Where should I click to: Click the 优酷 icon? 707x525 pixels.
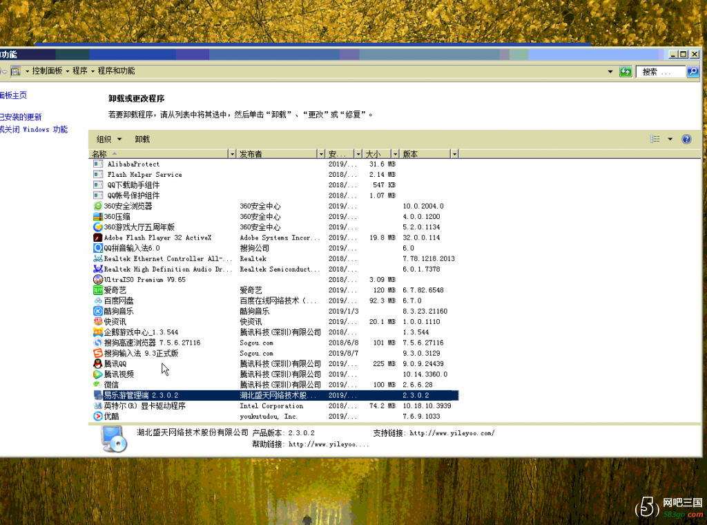click(x=98, y=417)
